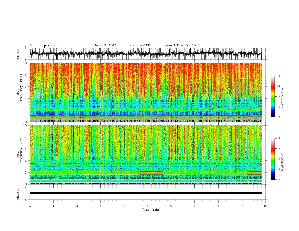Click the ch.2 spectrogram panel
Screen dimensions: 299x231
coord(145,155)
